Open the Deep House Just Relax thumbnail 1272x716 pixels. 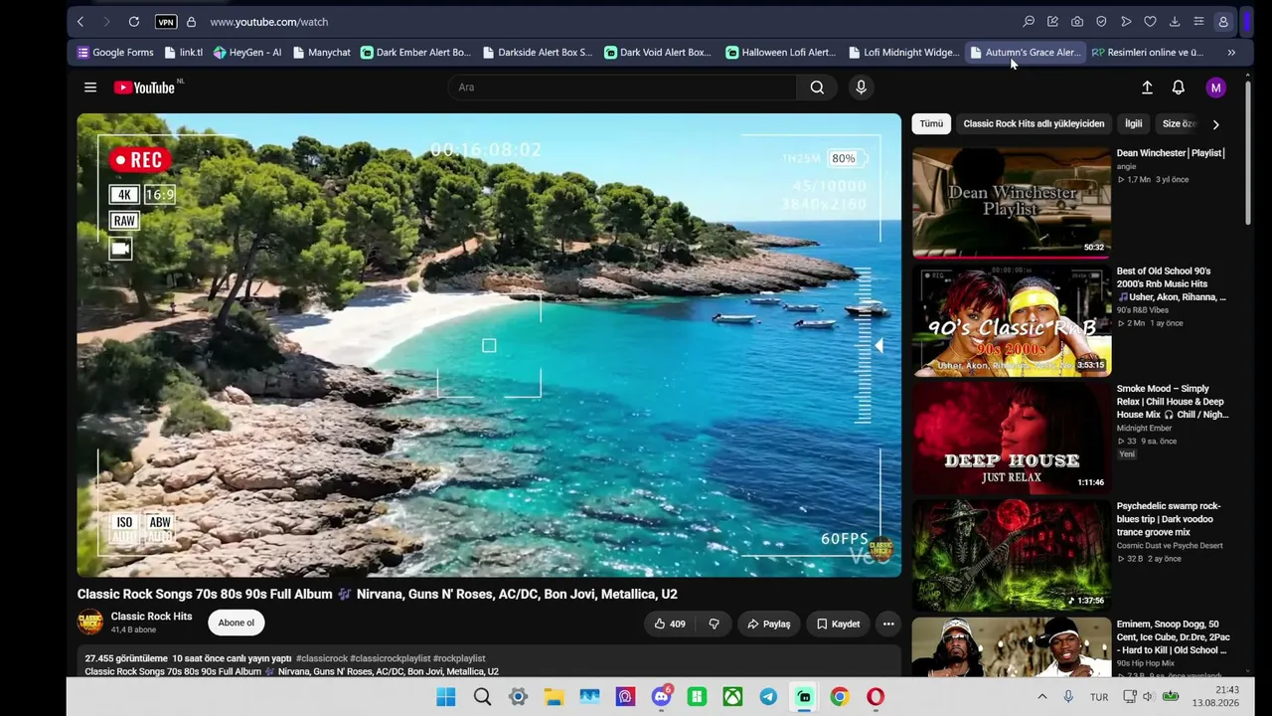[1012, 439]
